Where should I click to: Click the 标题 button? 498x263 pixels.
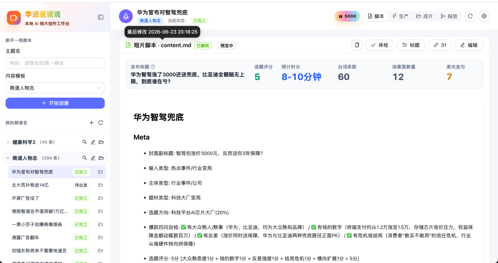click(x=410, y=45)
